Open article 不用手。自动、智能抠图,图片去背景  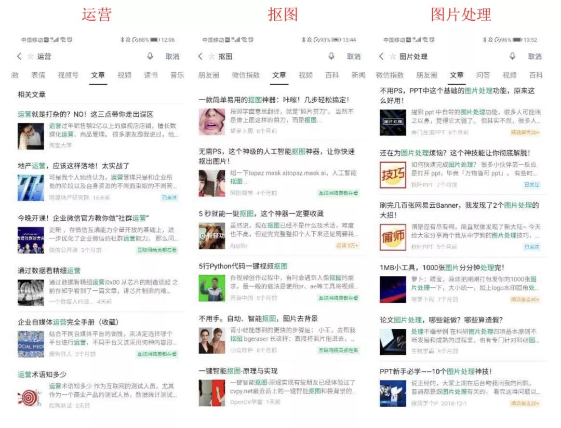pos(280,335)
